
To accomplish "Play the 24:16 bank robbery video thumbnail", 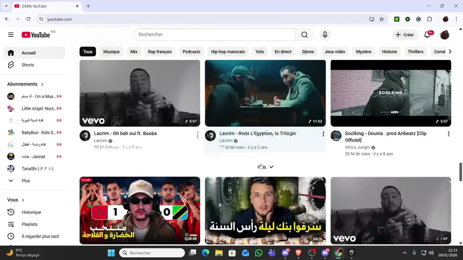I will click(265, 211).
